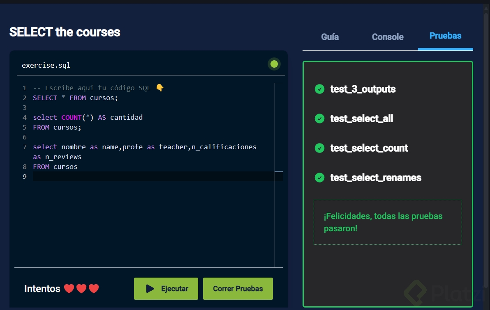Run tests with Correr Pruebas button
490x310 pixels.
pos(238,289)
